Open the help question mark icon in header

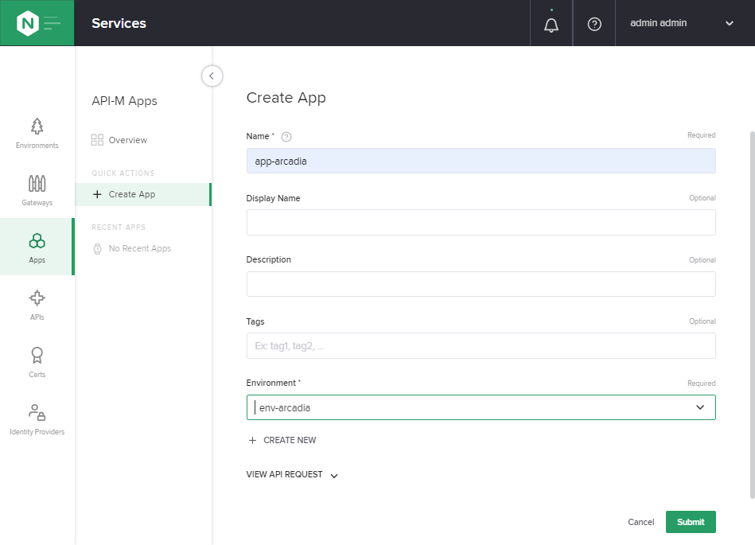594,24
